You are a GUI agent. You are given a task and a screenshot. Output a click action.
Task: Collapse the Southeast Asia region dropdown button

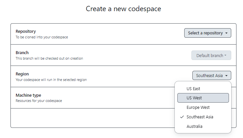click(209, 76)
